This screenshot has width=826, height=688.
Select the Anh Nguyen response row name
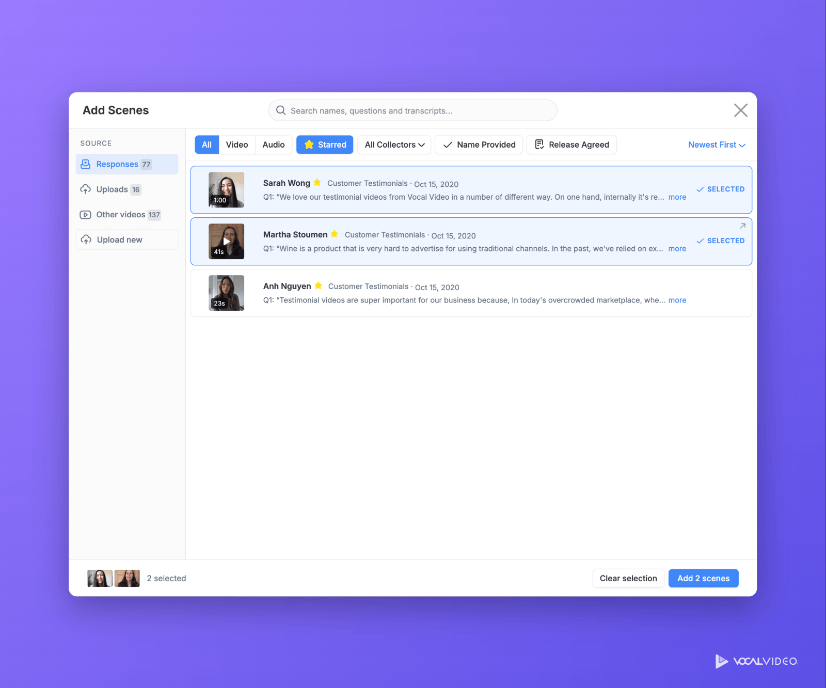(x=287, y=286)
